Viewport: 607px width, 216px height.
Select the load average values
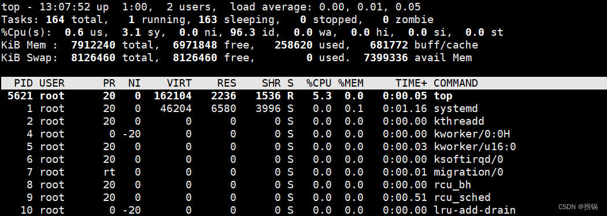coord(370,7)
